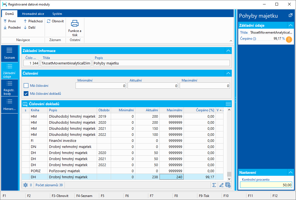The width and height of the screenshot is (296, 200).
Task: Uncheck the Má číslování dokladů checkbox
Action: pos(26,93)
